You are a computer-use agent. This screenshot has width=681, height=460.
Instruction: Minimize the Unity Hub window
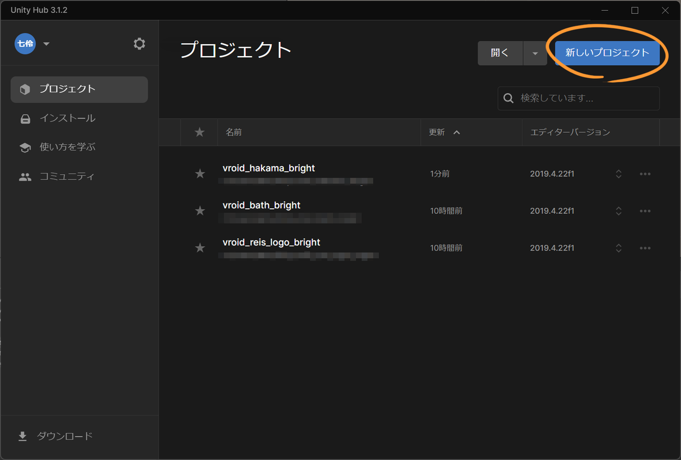pyautogui.click(x=605, y=10)
